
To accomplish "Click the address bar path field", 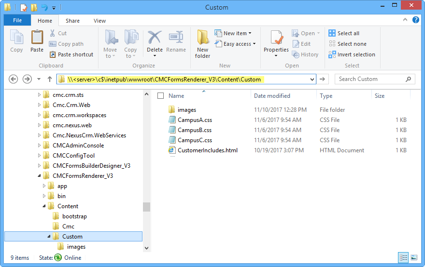I will coord(186,79).
